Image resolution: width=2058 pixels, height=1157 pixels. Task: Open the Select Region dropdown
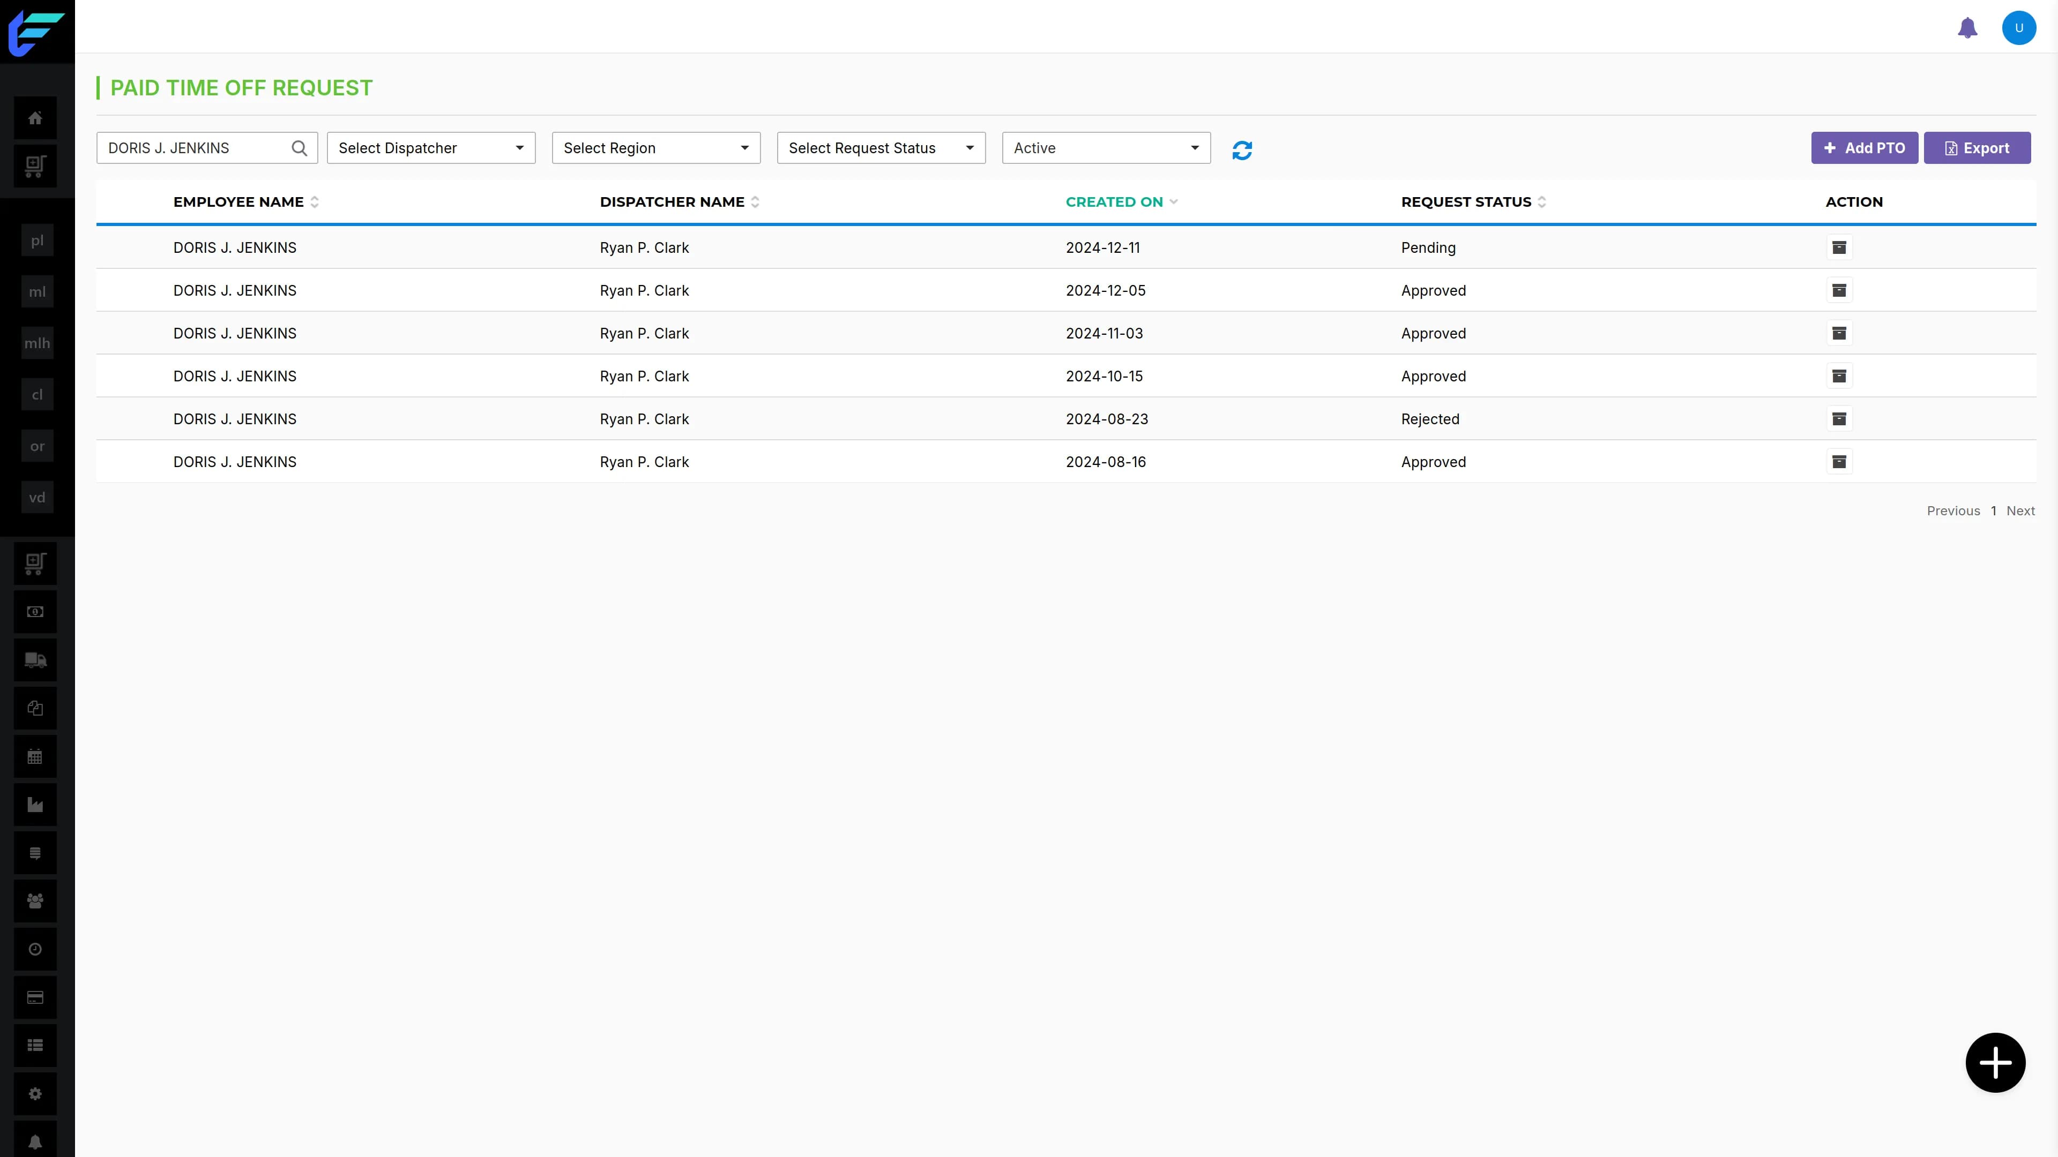[x=656, y=148]
